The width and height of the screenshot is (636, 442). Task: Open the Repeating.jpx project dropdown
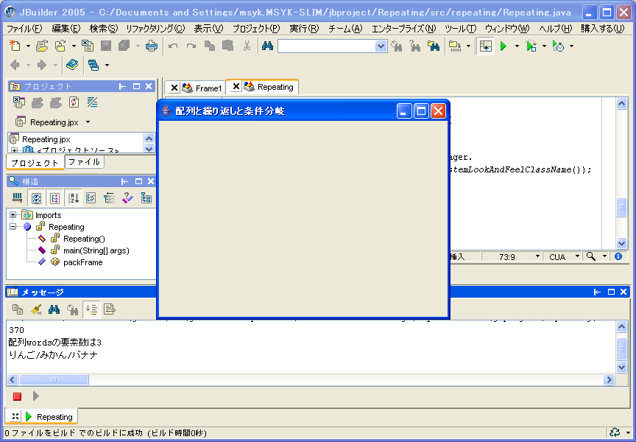tap(88, 122)
